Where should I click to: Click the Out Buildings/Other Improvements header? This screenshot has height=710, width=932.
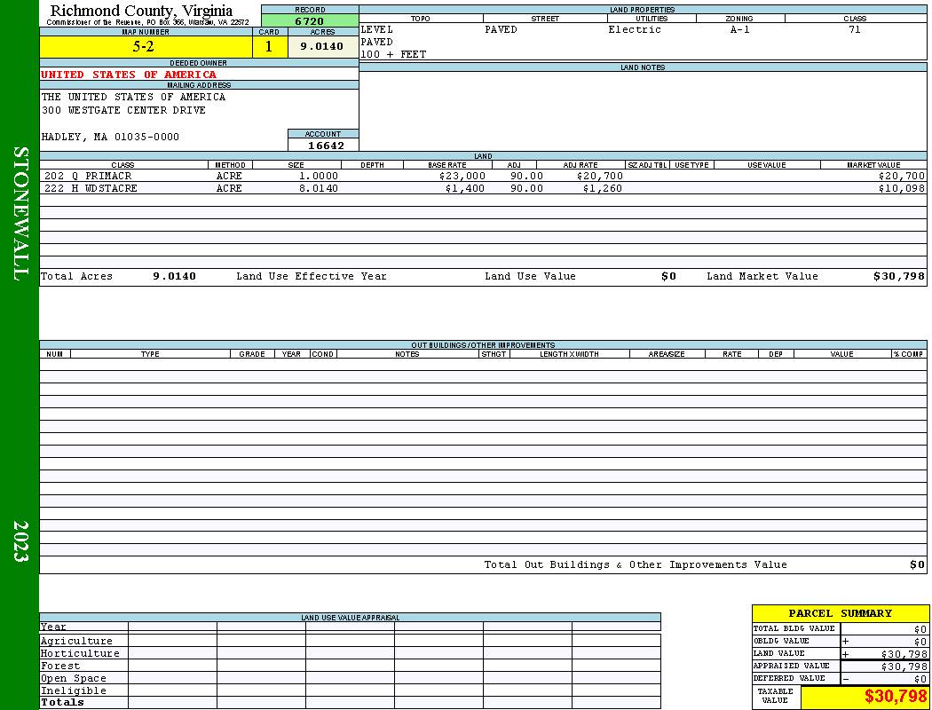(x=483, y=344)
